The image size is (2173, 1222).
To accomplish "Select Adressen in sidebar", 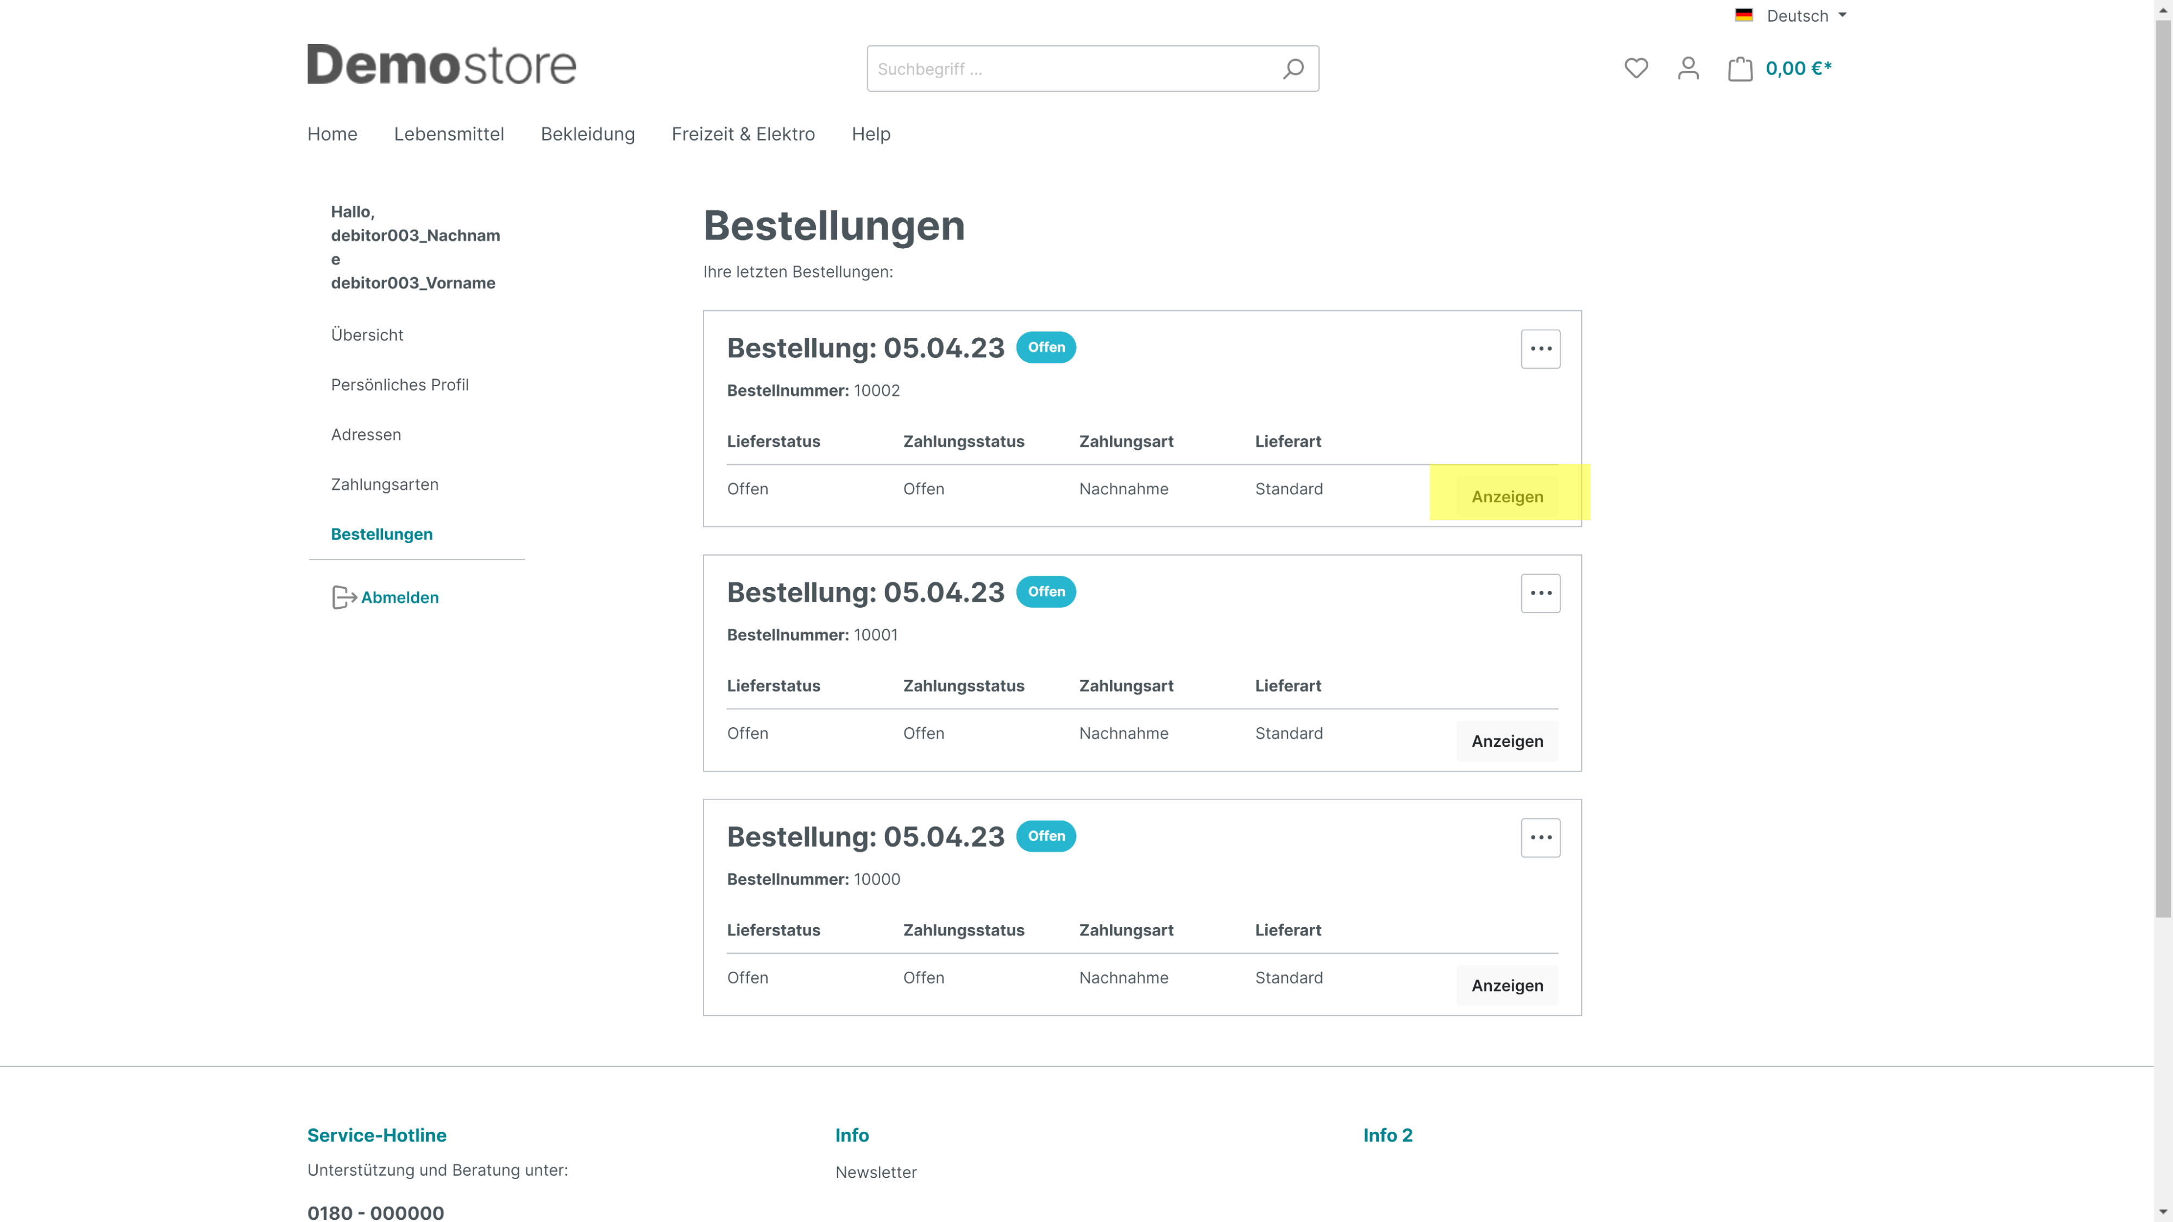I will tap(366, 434).
